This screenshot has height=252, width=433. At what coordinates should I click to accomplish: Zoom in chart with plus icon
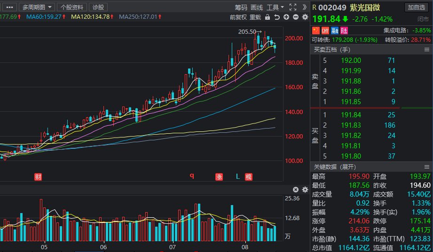286,17
